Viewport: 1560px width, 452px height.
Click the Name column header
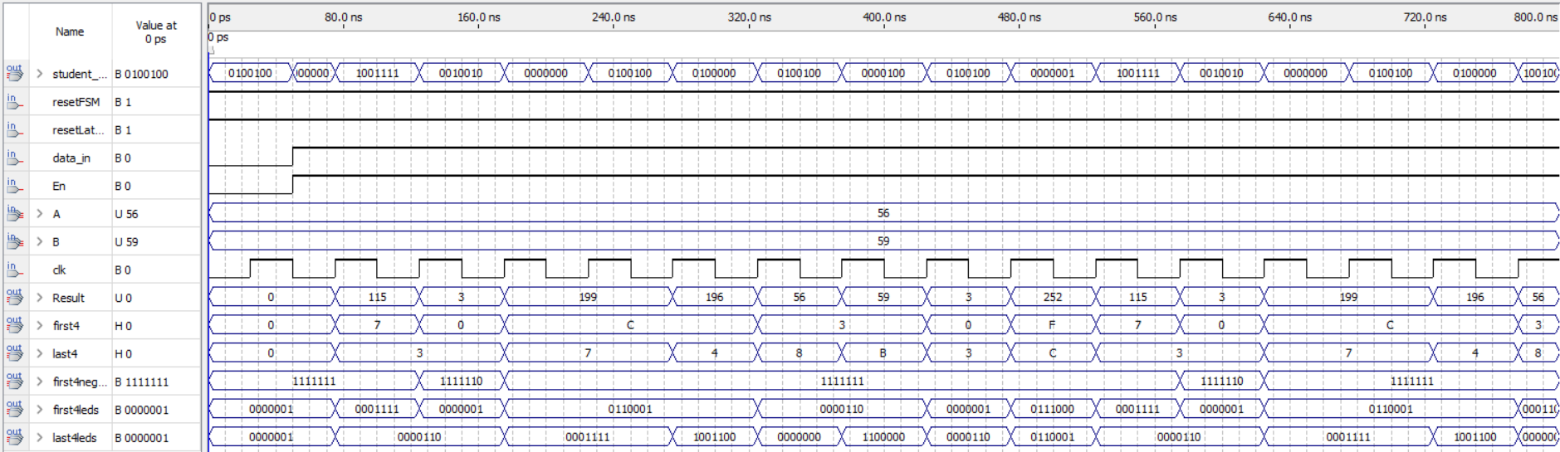point(70,32)
